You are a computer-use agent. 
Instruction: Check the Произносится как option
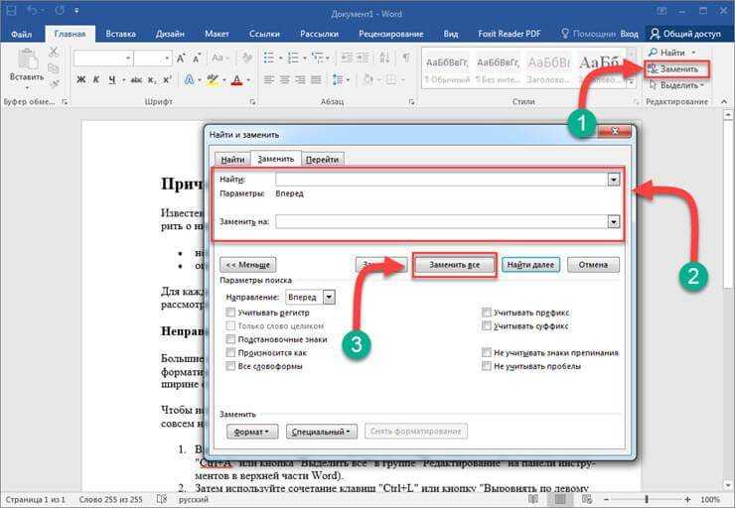pos(230,352)
